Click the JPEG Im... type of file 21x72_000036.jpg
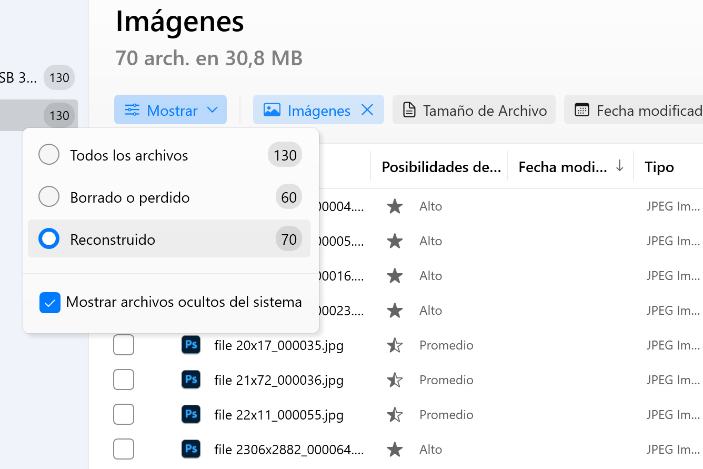Screen dimensions: 703x469 coord(673,380)
